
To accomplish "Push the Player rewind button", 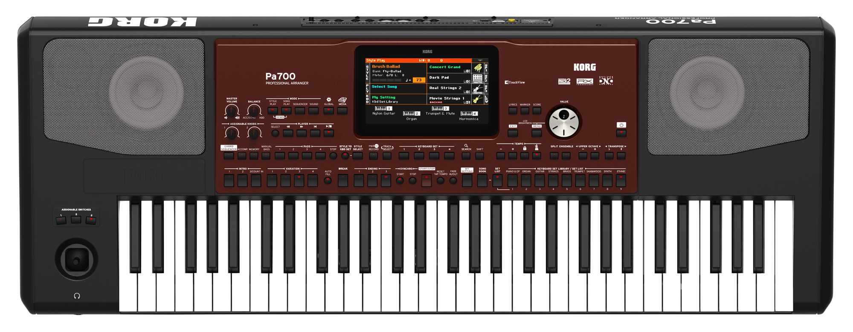I will pyautogui.click(x=288, y=133).
